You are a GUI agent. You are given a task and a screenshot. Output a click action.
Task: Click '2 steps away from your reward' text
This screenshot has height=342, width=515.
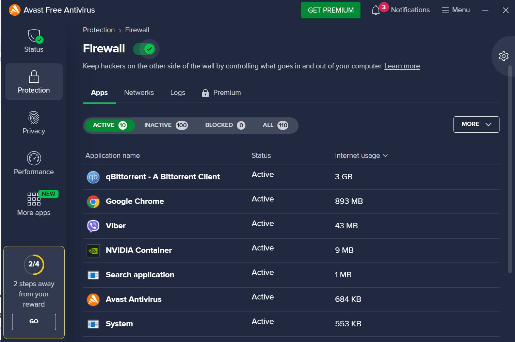coord(34,294)
